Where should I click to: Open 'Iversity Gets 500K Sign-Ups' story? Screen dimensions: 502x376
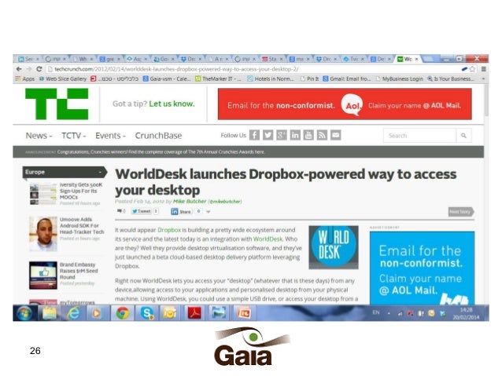(x=81, y=191)
